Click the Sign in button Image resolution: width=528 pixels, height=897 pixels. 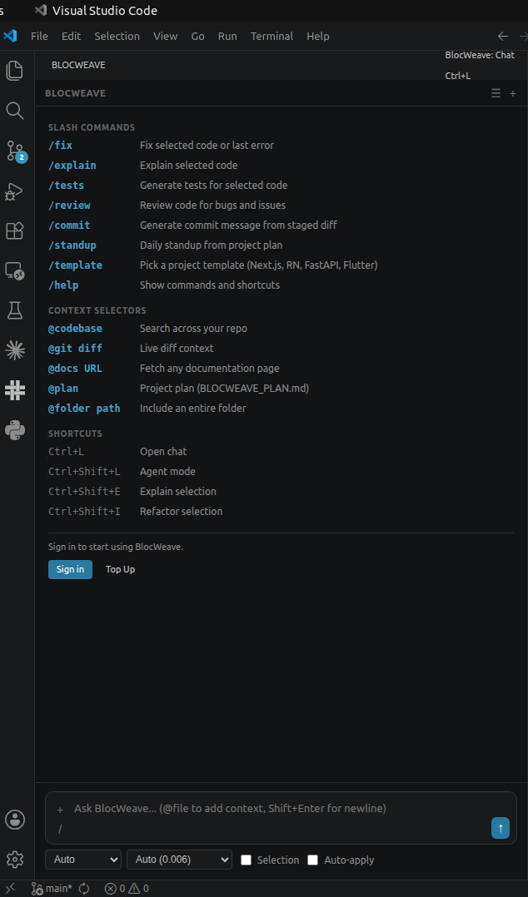(x=70, y=569)
